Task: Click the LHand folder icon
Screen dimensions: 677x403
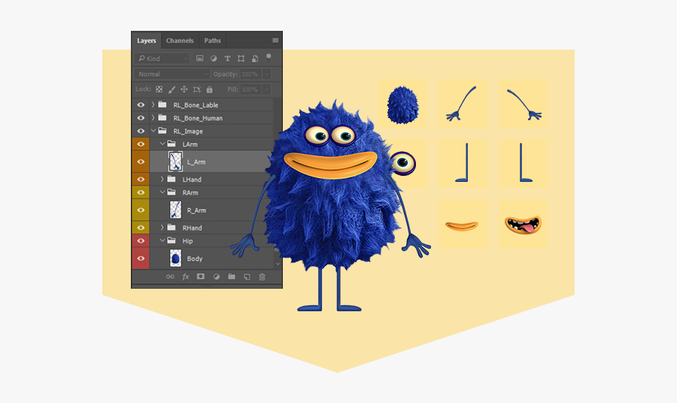Action: [x=172, y=179]
